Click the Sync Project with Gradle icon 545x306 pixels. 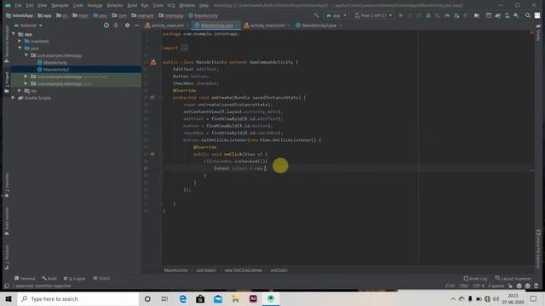tap(497, 15)
